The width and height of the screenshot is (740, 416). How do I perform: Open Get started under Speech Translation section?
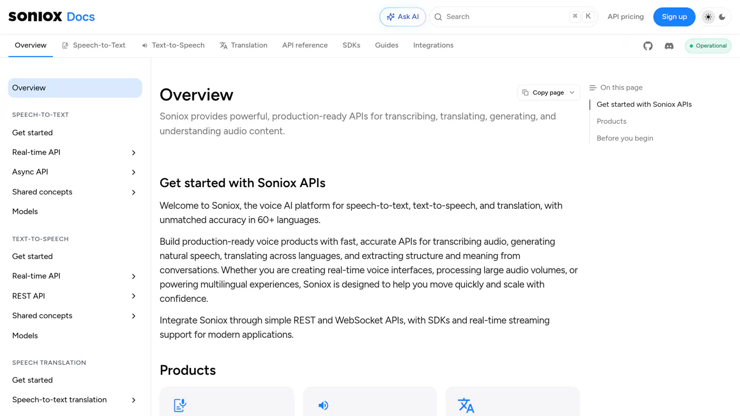click(75, 380)
